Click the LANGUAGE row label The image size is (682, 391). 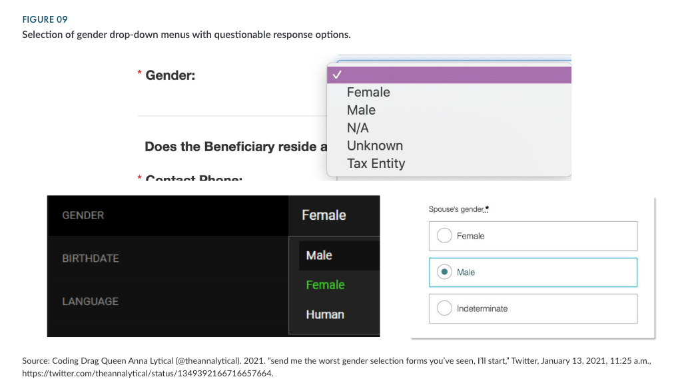pyautogui.click(x=90, y=302)
